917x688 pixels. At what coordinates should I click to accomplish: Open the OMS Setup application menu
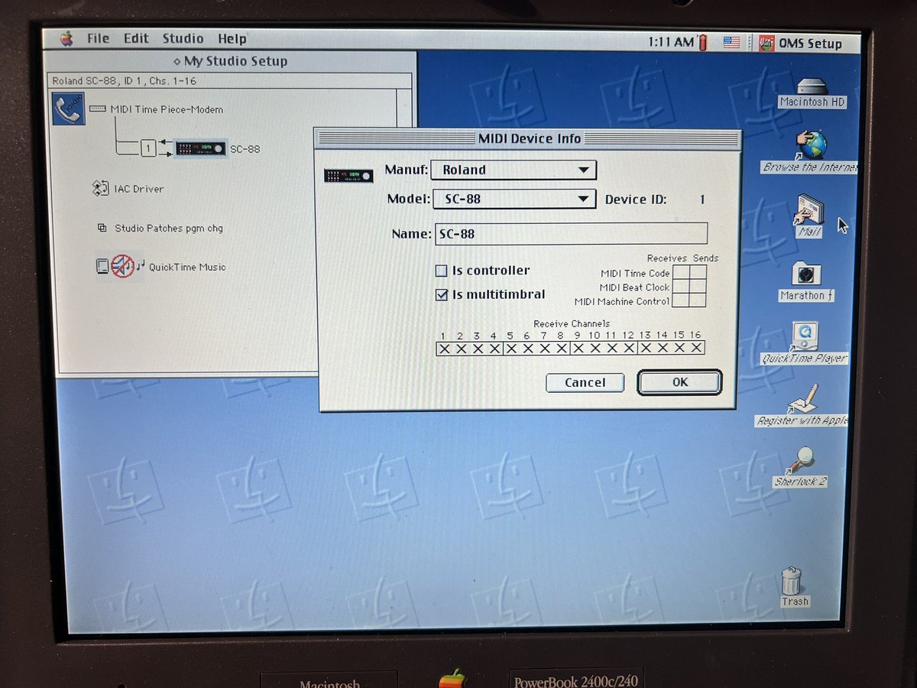pos(801,43)
